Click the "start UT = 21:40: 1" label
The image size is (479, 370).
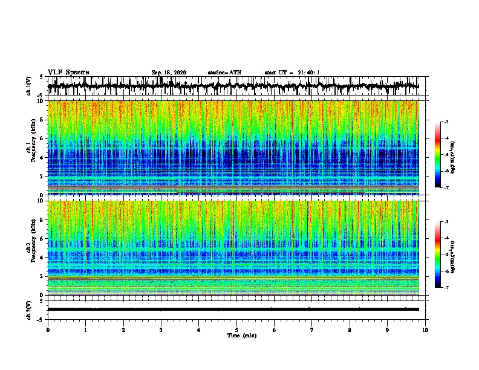(x=292, y=73)
